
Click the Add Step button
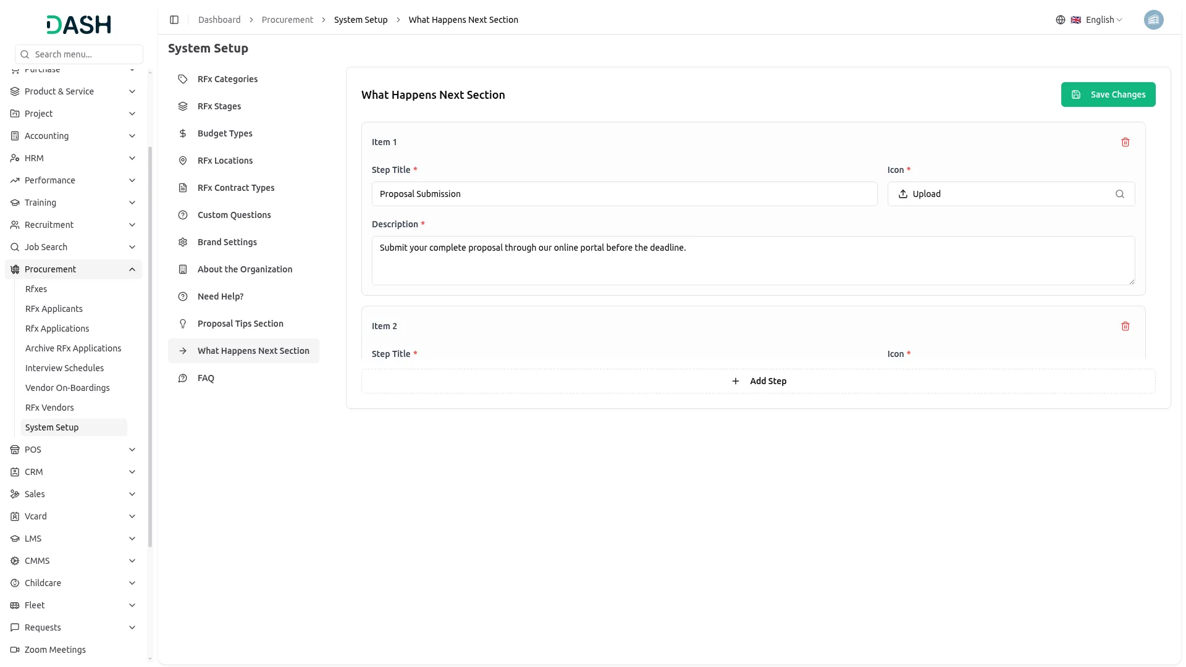pyautogui.click(x=758, y=381)
